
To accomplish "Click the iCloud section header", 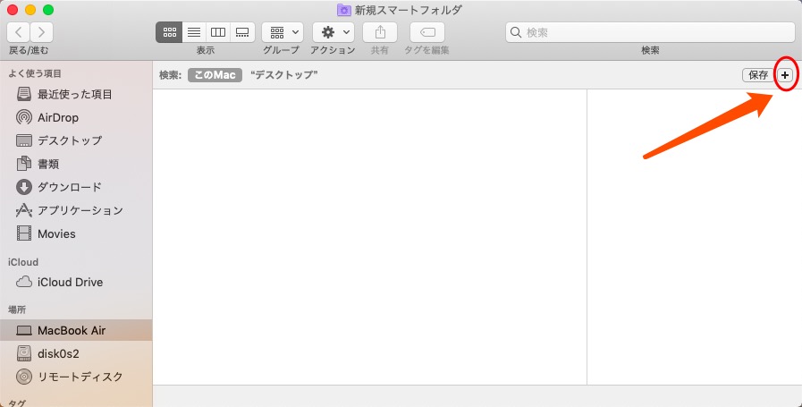I will point(23,261).
